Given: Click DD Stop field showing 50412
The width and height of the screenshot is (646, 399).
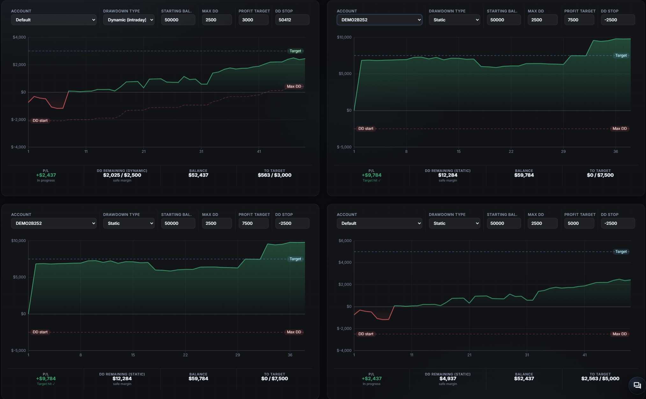Looking at the screenshot, I should pos(292,20).
